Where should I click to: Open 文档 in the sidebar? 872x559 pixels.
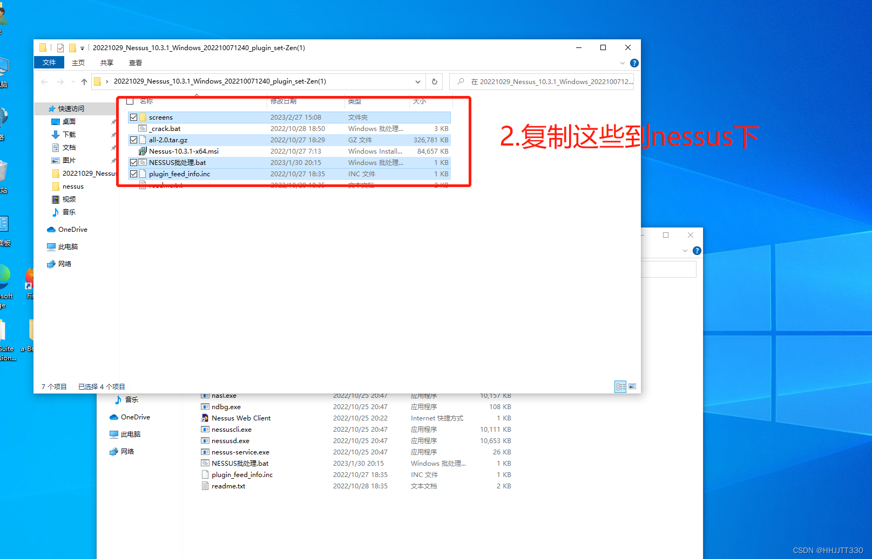coord(69,147)
